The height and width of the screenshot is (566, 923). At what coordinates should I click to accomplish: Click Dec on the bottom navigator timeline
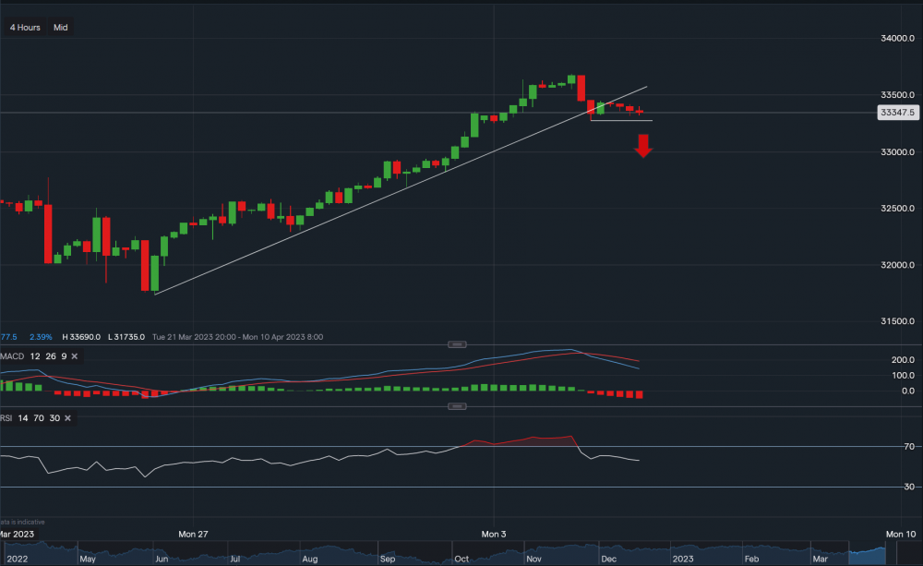(607, 559)
